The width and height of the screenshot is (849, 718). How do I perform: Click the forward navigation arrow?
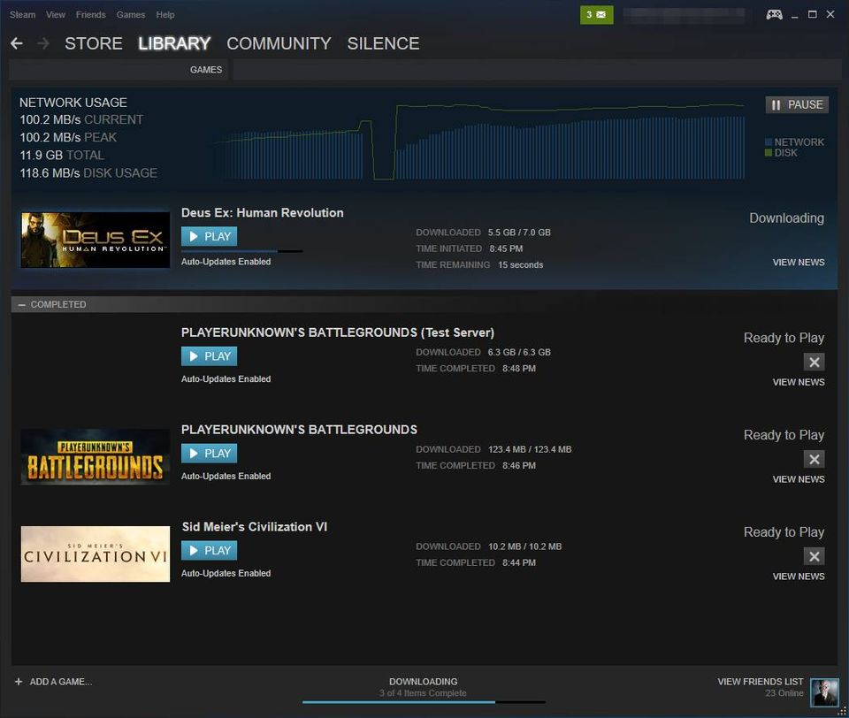[x=43, y=43]
